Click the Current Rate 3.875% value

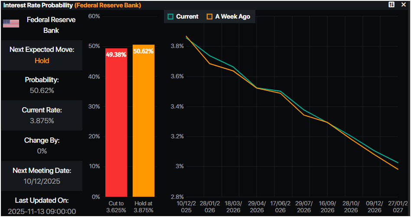pyautogui.click(x=42, y=121)
